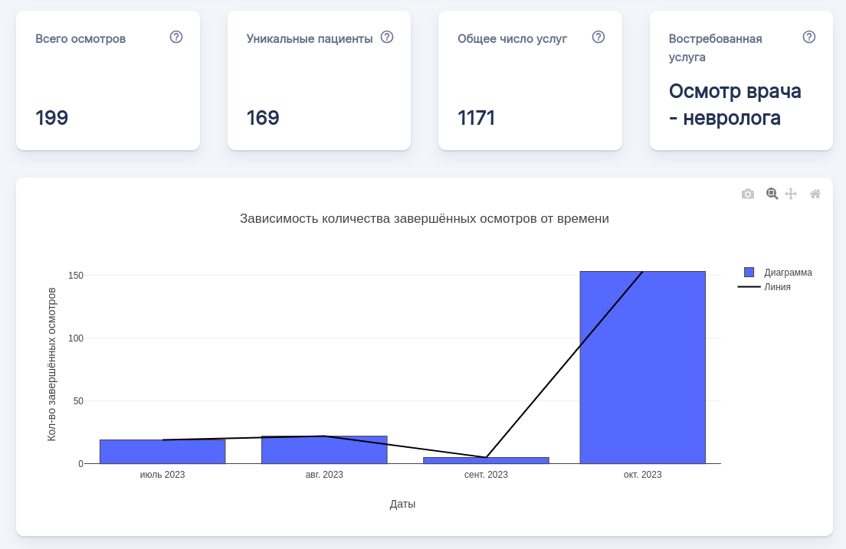Image resolution: width=846 pixels, height=549 pixels.
Task: Activate the Pan tool with arrows icon
Action: (x=791, y=194)
